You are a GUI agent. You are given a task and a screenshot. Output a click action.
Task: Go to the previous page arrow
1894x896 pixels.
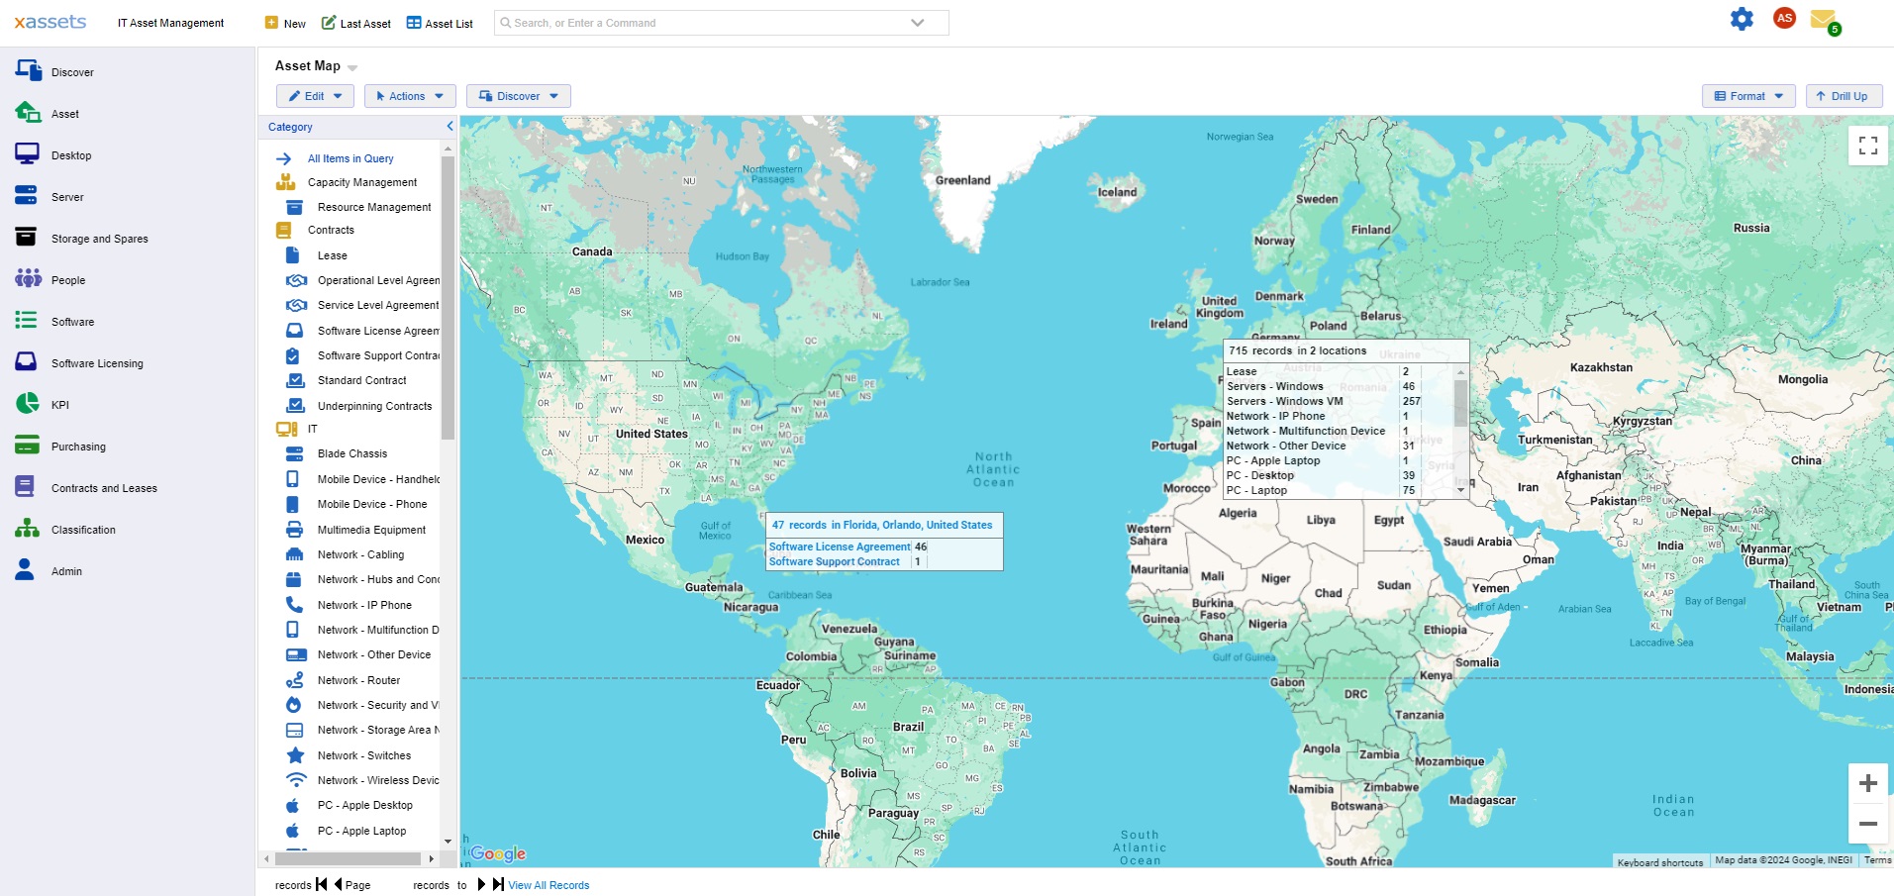point(338,884)
